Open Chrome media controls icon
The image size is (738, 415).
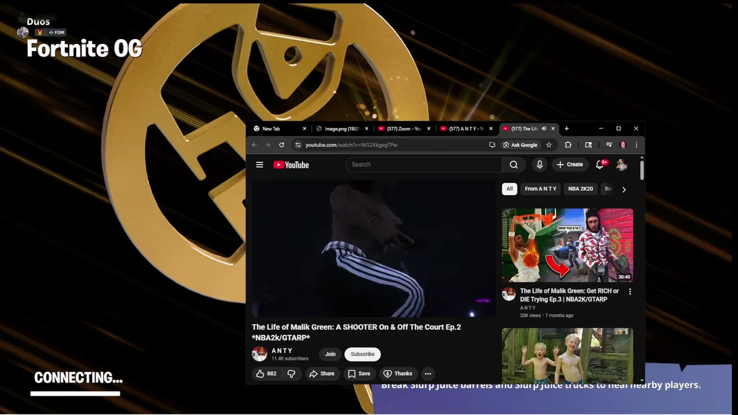pyautogui.click(x=609, y=145)
